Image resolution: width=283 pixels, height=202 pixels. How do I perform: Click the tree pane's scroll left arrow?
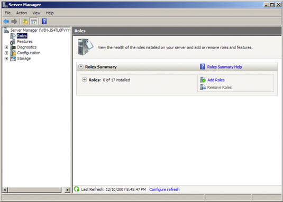point(5,190)
